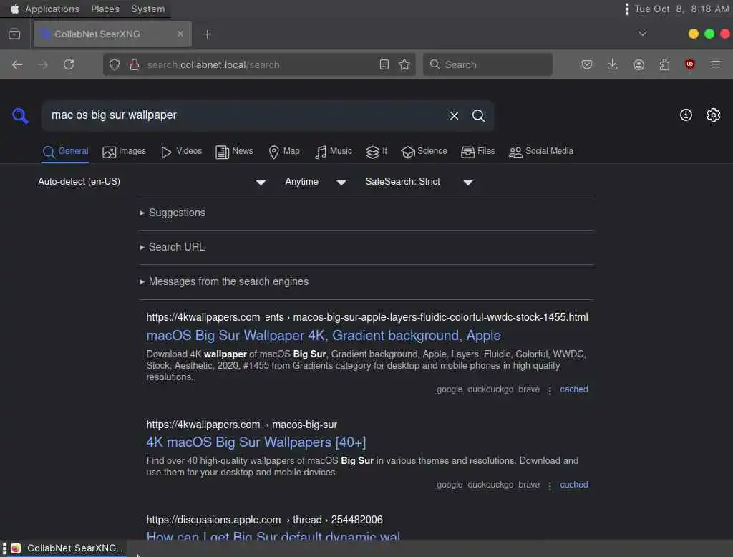
Task: Select CollabNet SearXNG in the bottom taskbar
Action: point(68,548)
